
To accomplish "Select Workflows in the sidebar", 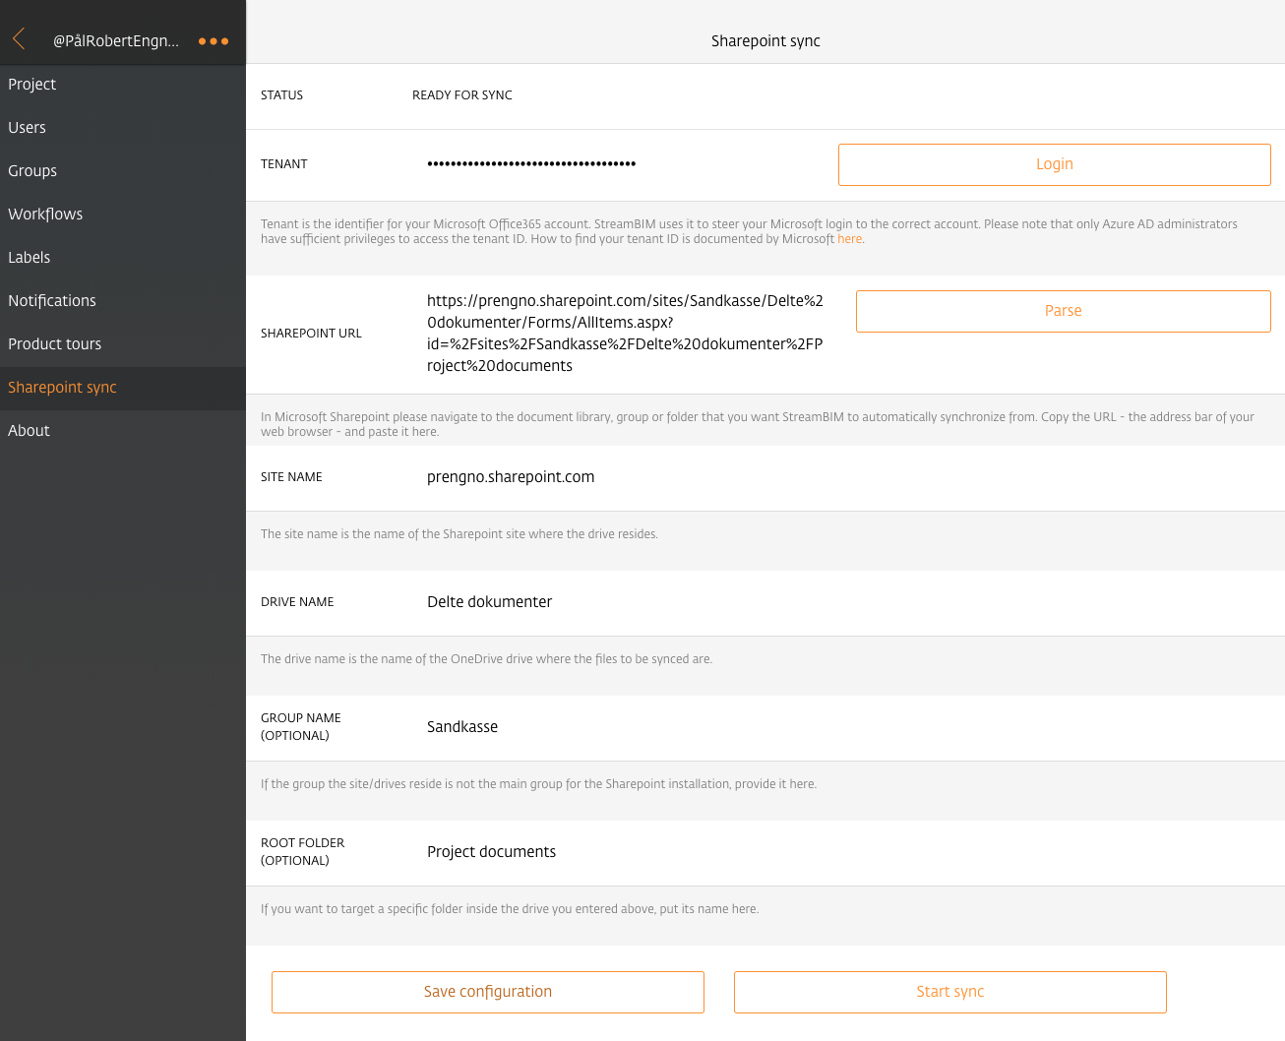I will coord(123,214).
